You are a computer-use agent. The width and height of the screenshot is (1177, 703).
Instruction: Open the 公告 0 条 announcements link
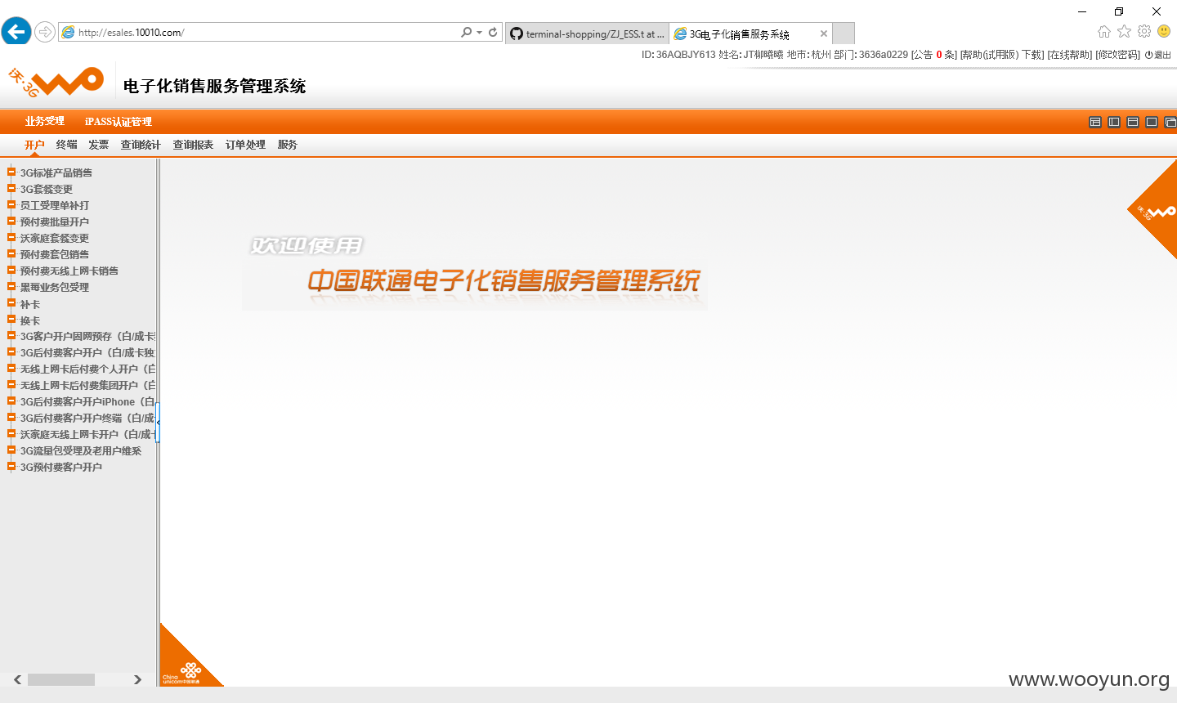(933, 55)
